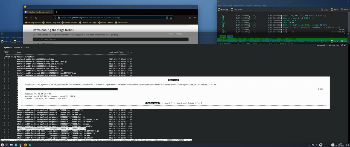Screen dimensions: 350x147
Task: Select stage3-amd64-hardened-nomultilib-openrc tar.xz.CONTENTS.gz
Action: tap(58, 131)
